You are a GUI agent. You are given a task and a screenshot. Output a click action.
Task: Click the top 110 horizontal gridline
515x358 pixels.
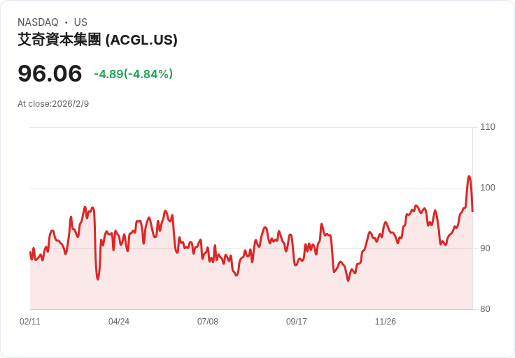(251, 127)
